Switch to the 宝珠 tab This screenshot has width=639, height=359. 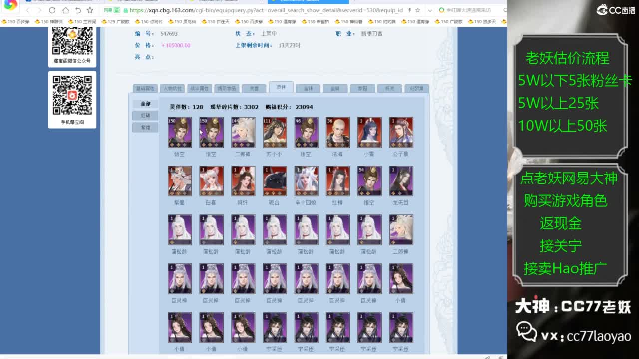tap(308, 88)
